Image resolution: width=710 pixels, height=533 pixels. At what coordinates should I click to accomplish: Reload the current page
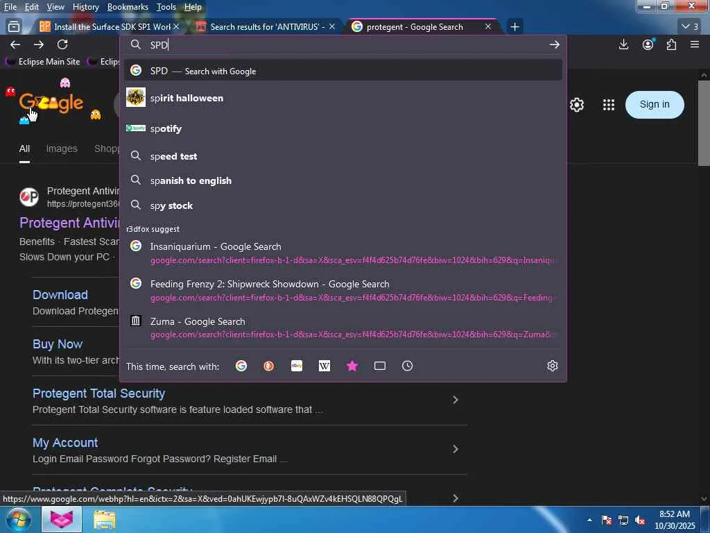(x=62, y=44)
